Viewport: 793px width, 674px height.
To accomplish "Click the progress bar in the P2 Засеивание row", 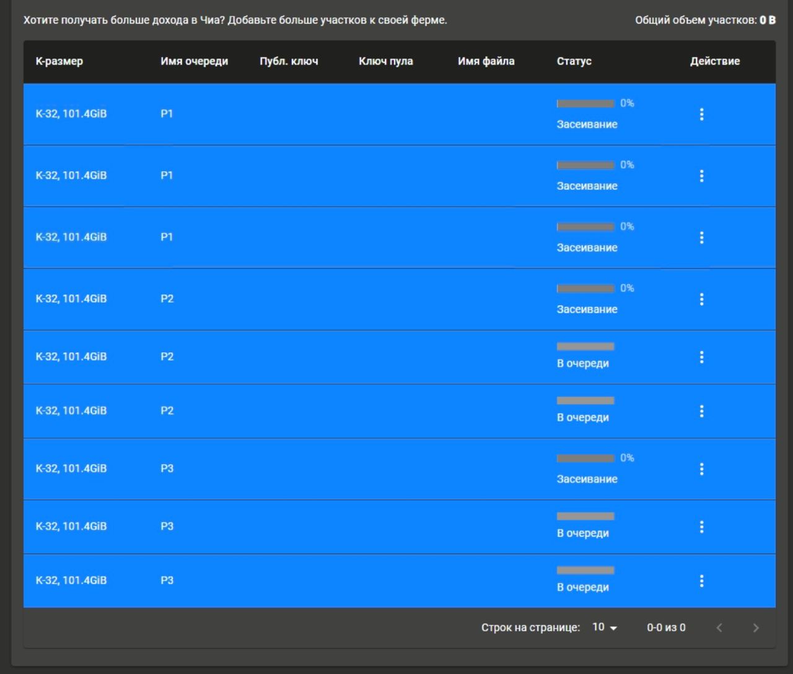I will pos(585,288).
